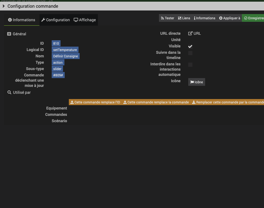Uncheck the Visible checkbox
The width and height of the screenshot is (264, 208).
click(x=190, y=46)
